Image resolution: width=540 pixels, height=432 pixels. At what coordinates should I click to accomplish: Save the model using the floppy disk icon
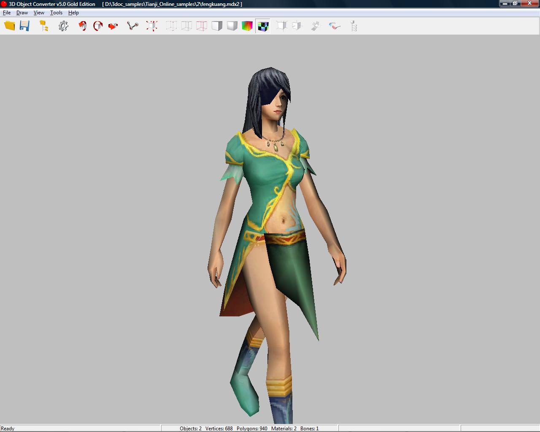click(25, 26)
